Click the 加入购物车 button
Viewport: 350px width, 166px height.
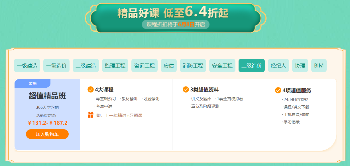coord(47,134)
